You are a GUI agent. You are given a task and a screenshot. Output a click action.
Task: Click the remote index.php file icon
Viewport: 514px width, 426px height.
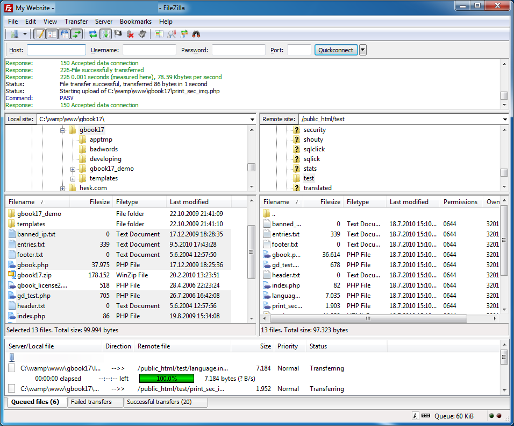[x=267, y=285]
